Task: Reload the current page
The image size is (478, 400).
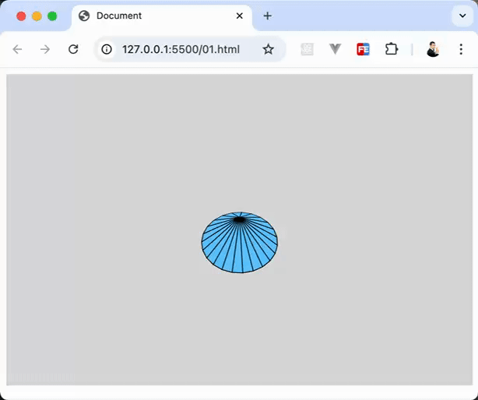Action: [73, 49]
